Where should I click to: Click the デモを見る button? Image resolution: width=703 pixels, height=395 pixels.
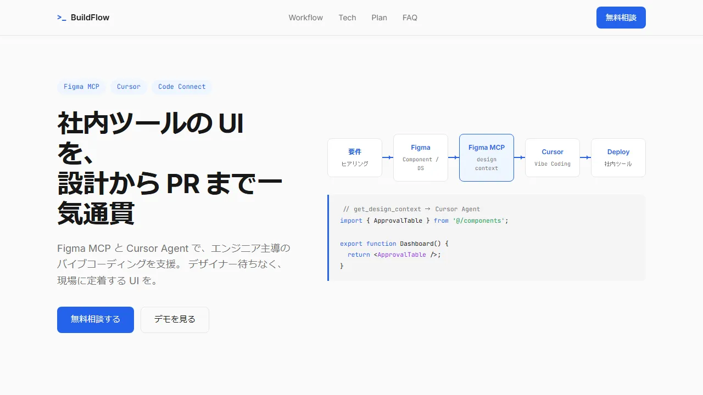click(x=175, y=320)
